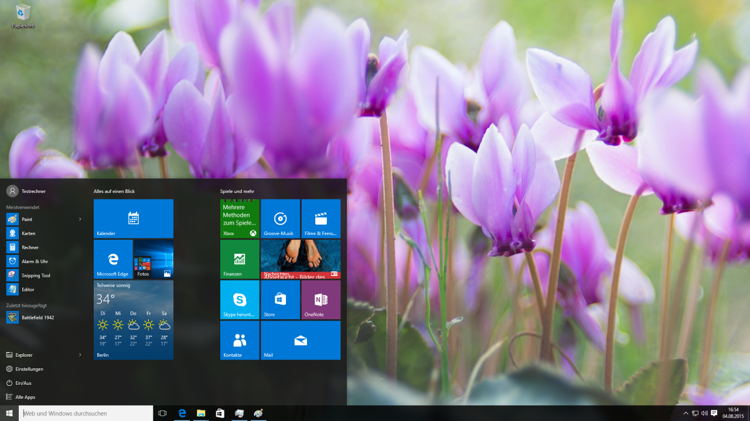Click the Spiele und mehr group header

(x=237, y=191)
